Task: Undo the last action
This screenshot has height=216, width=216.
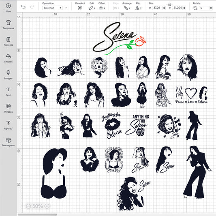Action: coord(23,7)
